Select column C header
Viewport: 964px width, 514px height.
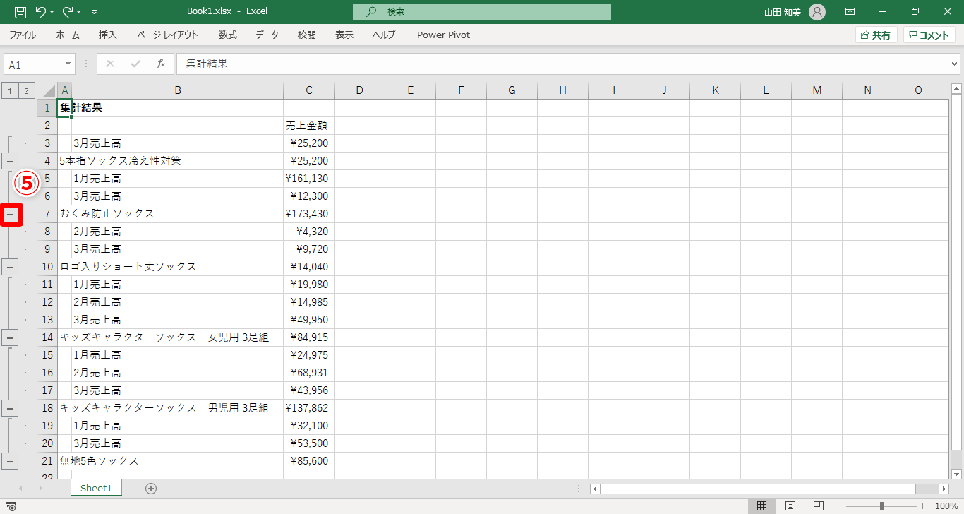point(309,90)
